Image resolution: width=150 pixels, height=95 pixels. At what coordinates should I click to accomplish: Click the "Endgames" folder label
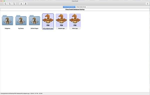click(7, 28)
